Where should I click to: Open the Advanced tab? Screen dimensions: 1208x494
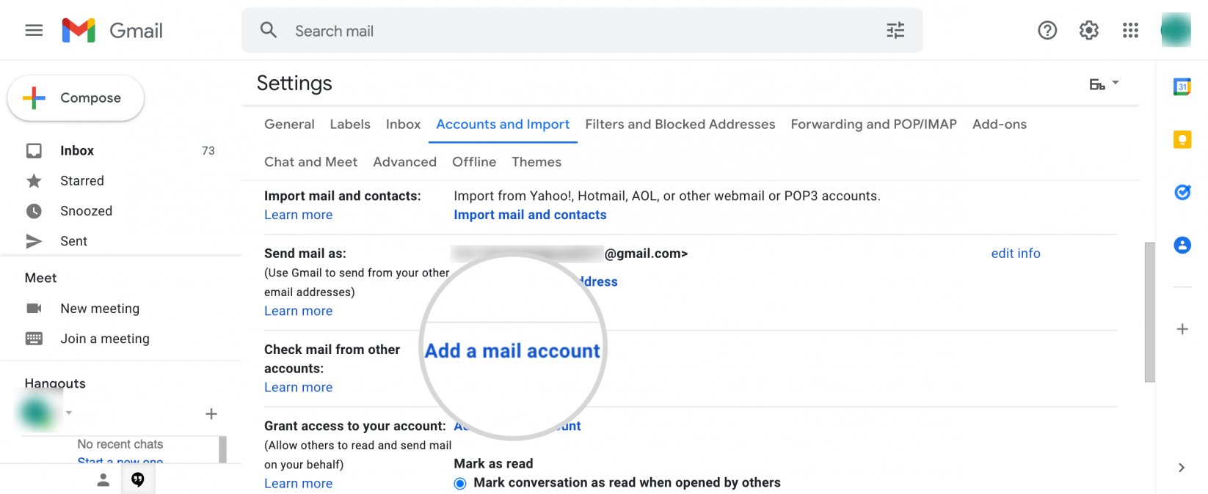pyautogui.click(x=404, y=162)
